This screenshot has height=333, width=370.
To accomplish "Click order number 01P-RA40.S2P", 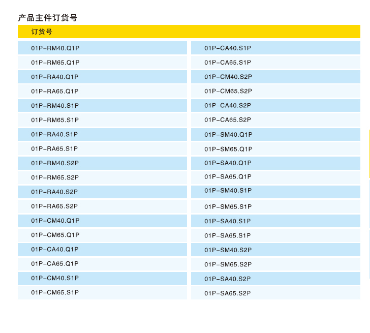I will [x=54, y=192].
